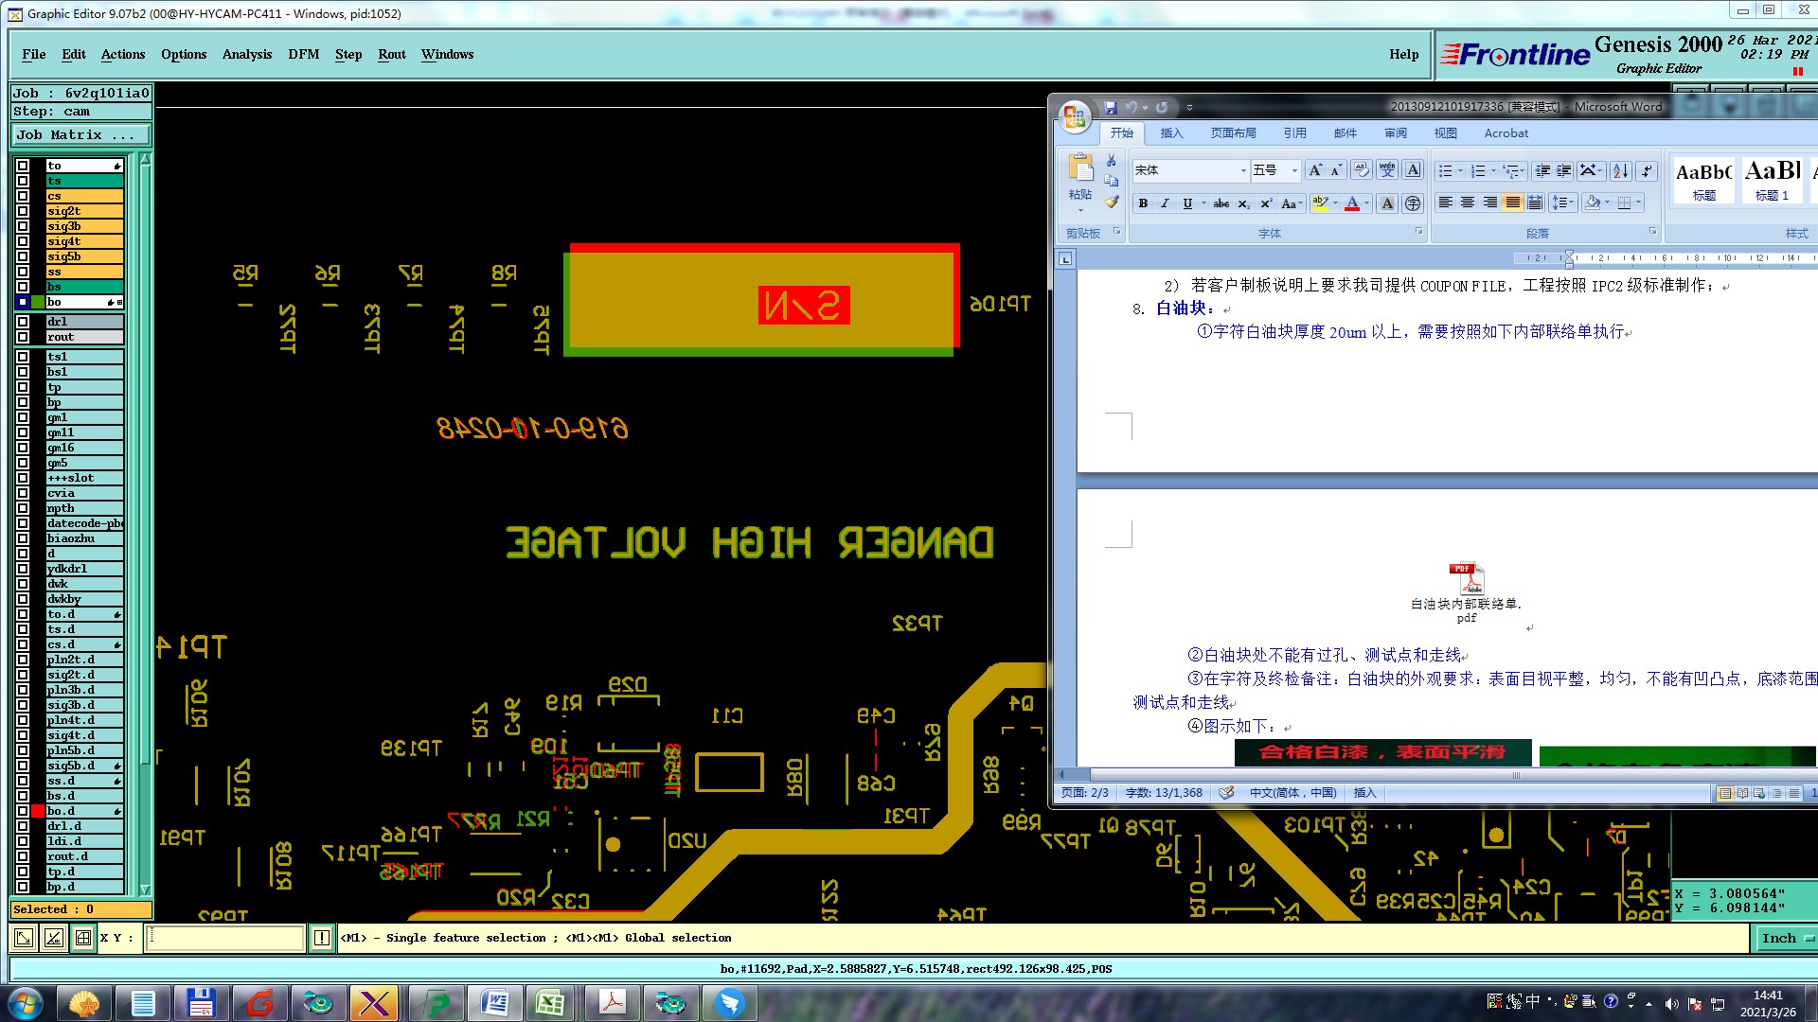
Task: Open the embedded 白油块内部联络单 PDF icon
Action: [x=1466, y=578]
